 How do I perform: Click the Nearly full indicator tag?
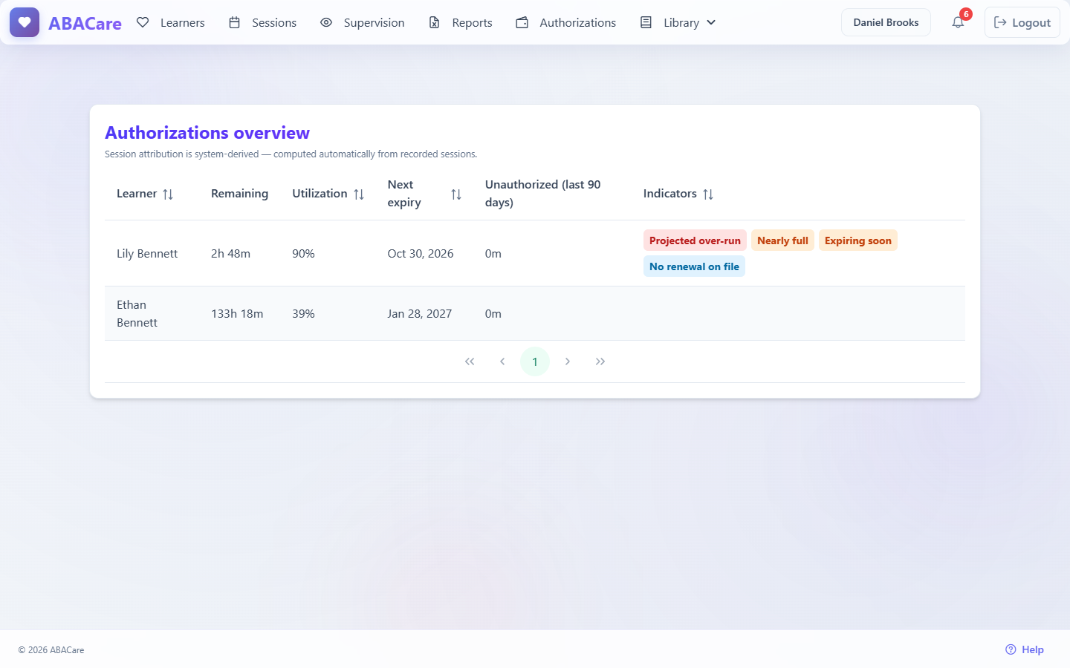[782, 240]
